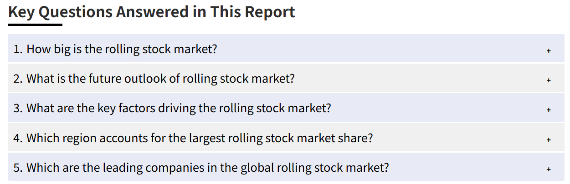Click plus icon beside future outlook question
Image resolution: width=570 pixels, height=184 pixels.
pos(549,80)
